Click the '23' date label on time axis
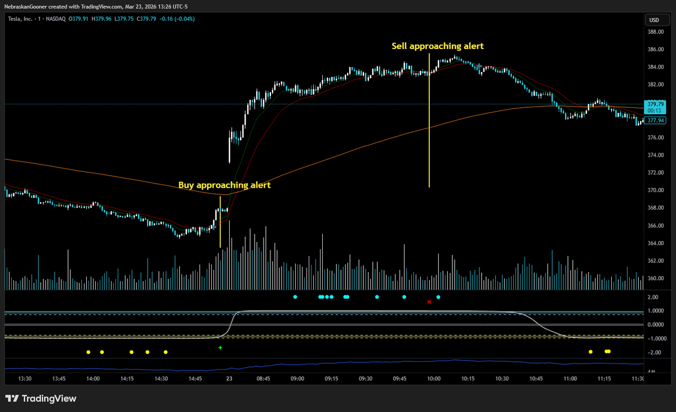Screen dimensions: 676x412 [x=229, y=379]
